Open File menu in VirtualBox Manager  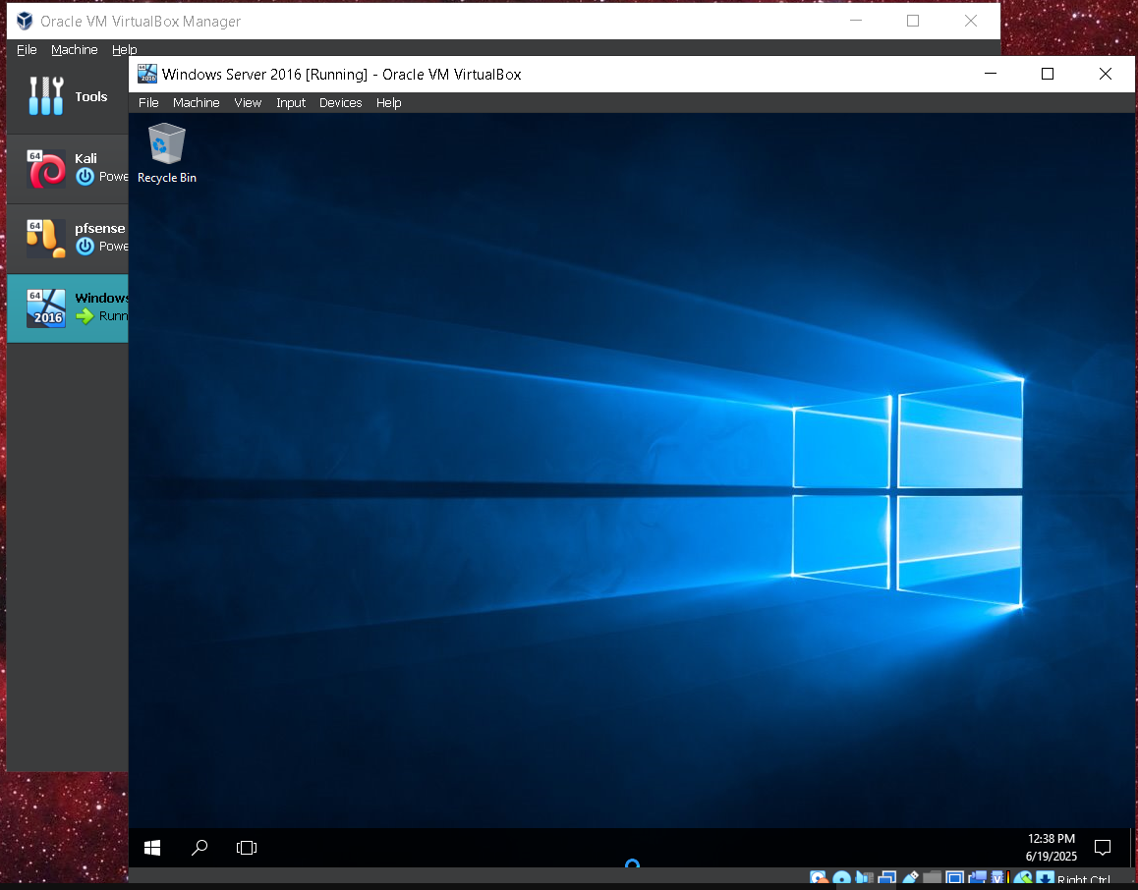coord(27,49)
